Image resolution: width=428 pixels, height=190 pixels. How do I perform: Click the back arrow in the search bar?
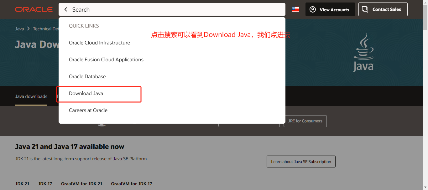coord(66,10)
